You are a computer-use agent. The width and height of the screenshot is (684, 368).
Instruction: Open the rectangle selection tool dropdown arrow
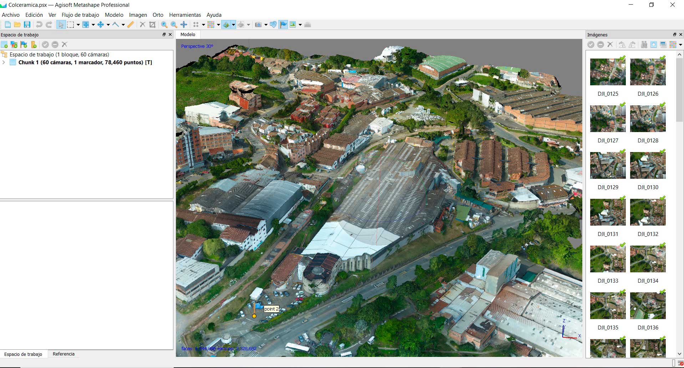click(78, 25)
